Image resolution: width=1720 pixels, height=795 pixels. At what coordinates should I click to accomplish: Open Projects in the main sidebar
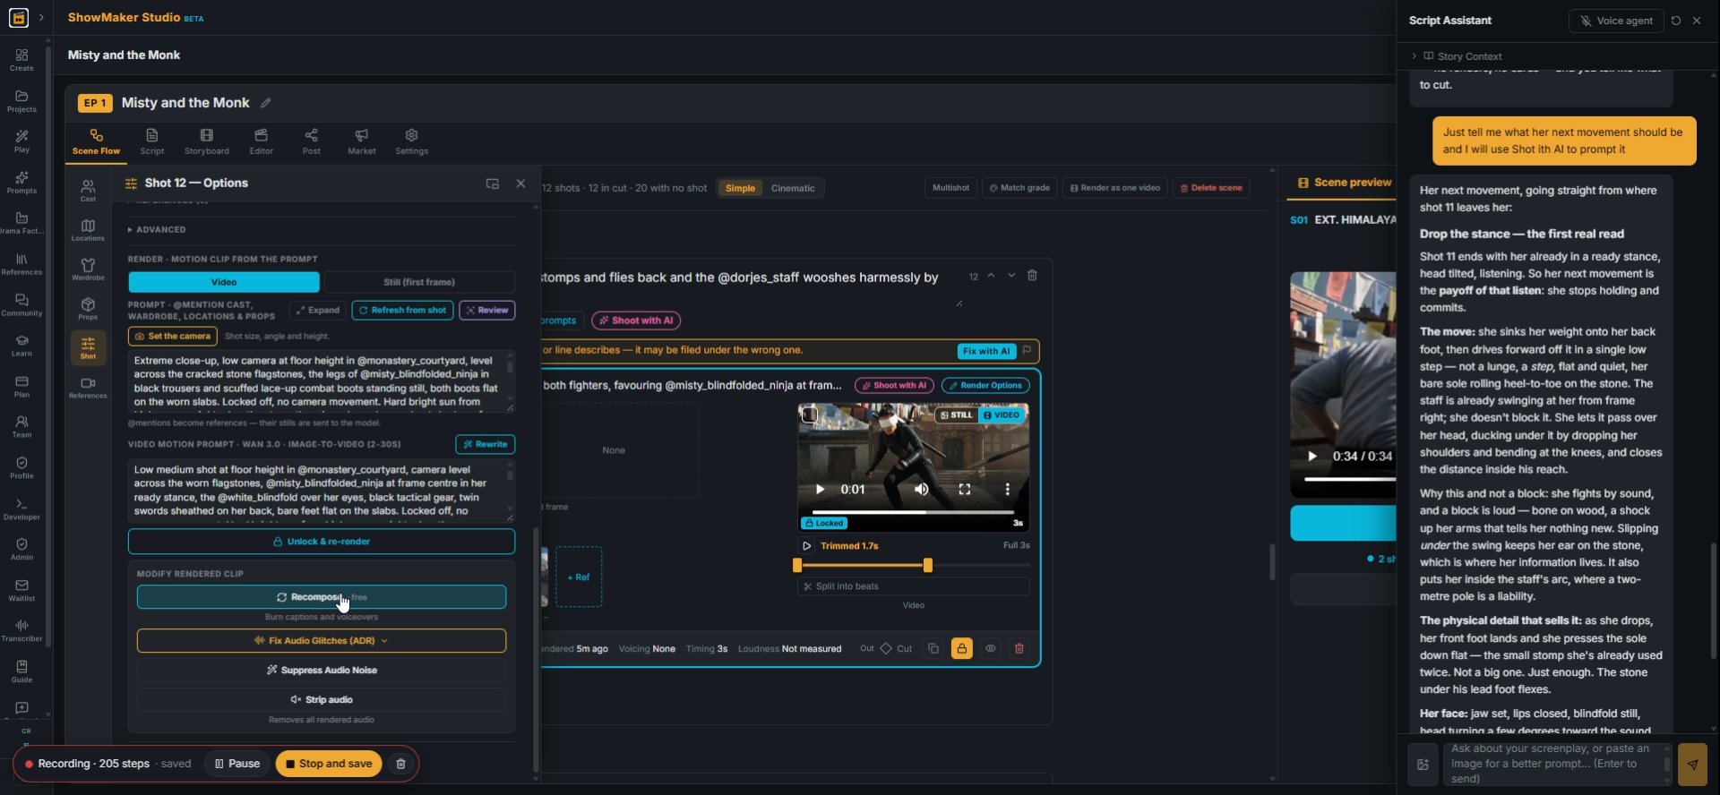pos(21,101)
